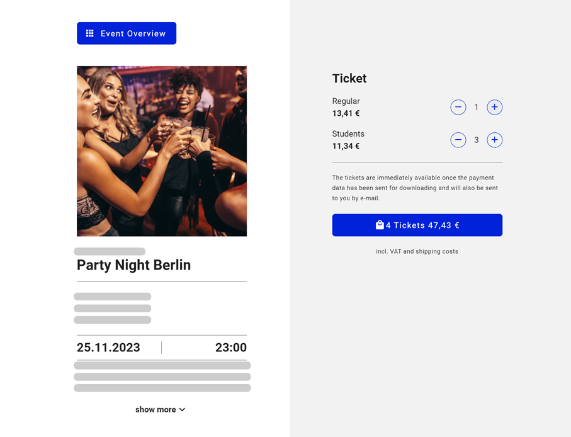Expand details with the show more chevron
The image size is (571, 437).
(183, 410)
